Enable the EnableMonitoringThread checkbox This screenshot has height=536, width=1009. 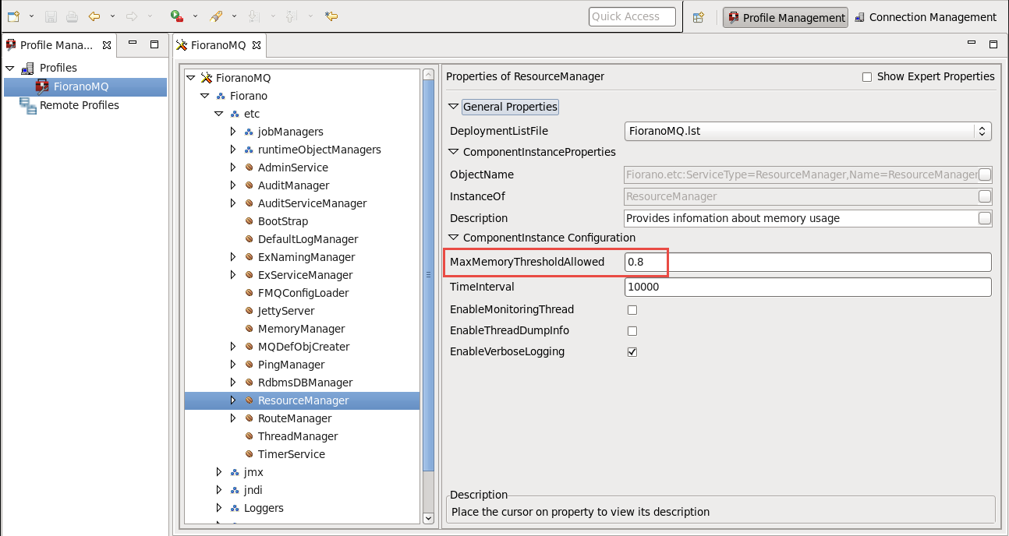[632, 310]
